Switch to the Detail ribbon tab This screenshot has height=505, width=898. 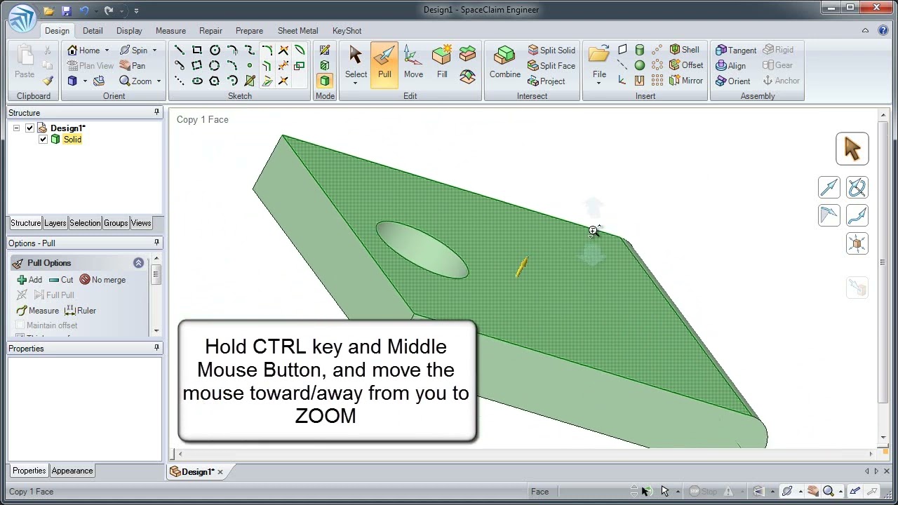pos(93,31)
